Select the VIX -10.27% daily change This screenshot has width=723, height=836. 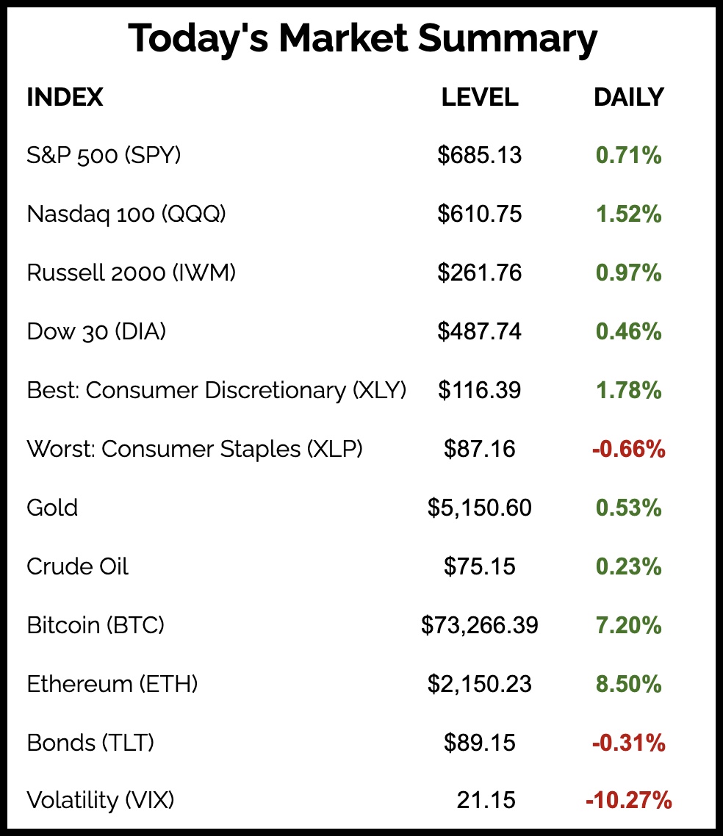coord(628,800)
